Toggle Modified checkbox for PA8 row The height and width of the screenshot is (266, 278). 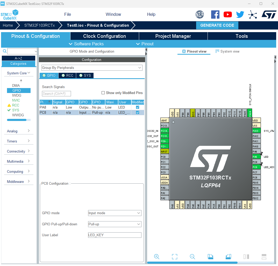click(138, 107)
